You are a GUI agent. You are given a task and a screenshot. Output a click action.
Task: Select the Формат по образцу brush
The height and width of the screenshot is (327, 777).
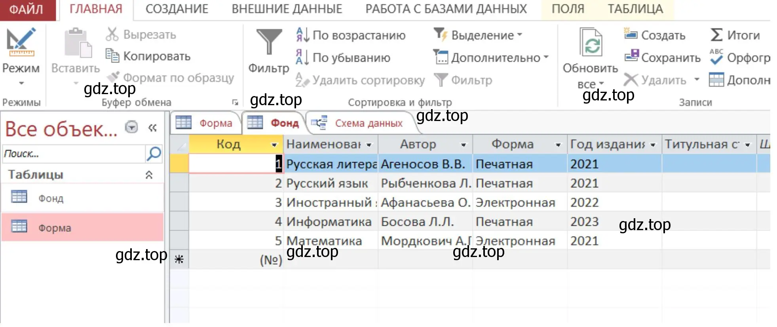pyautogui.click(x=113, y=77)
